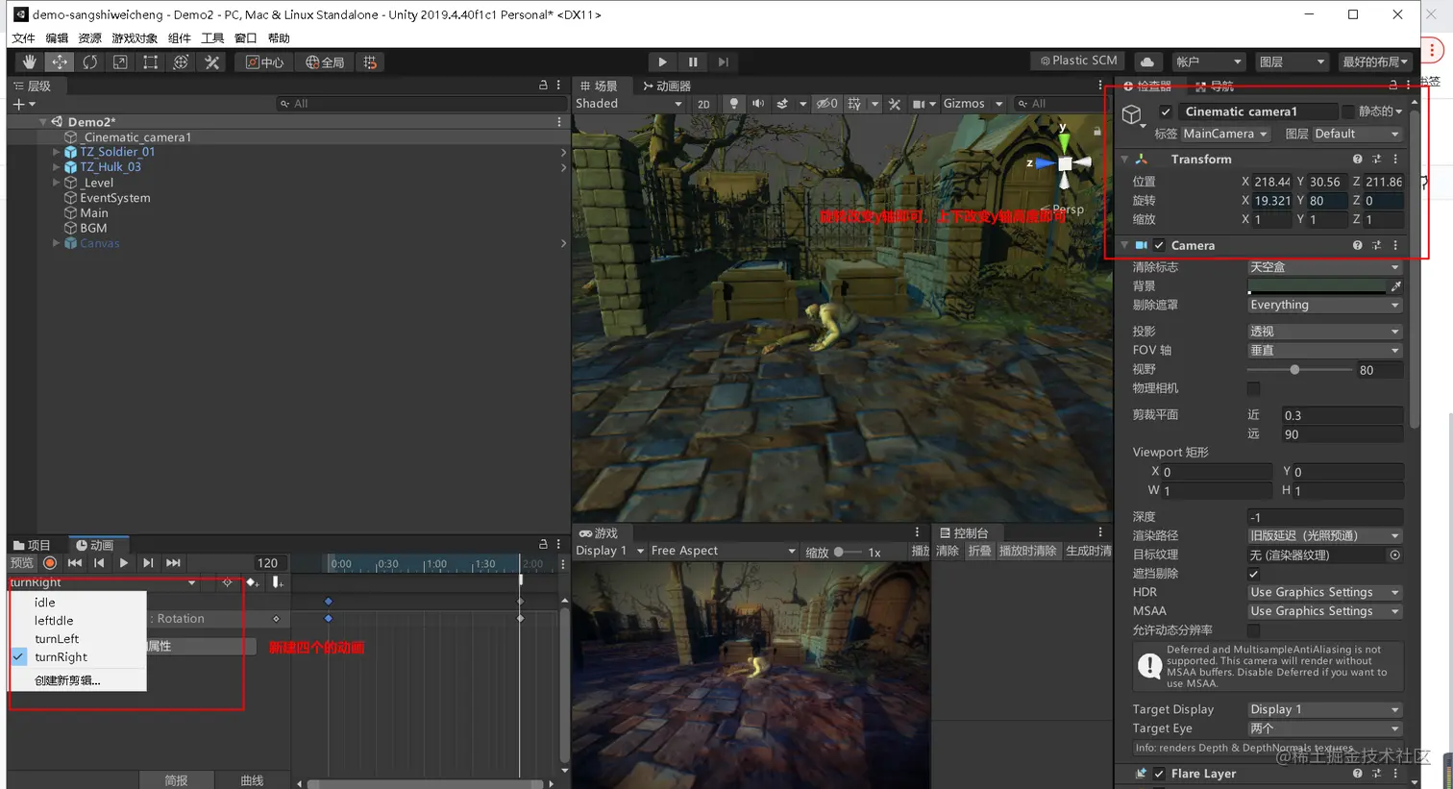Image resolution: width=1453 pixels, height=789 pixels.
Task: Open the 编辑 (Edit) menu
Action: (57, 38)
